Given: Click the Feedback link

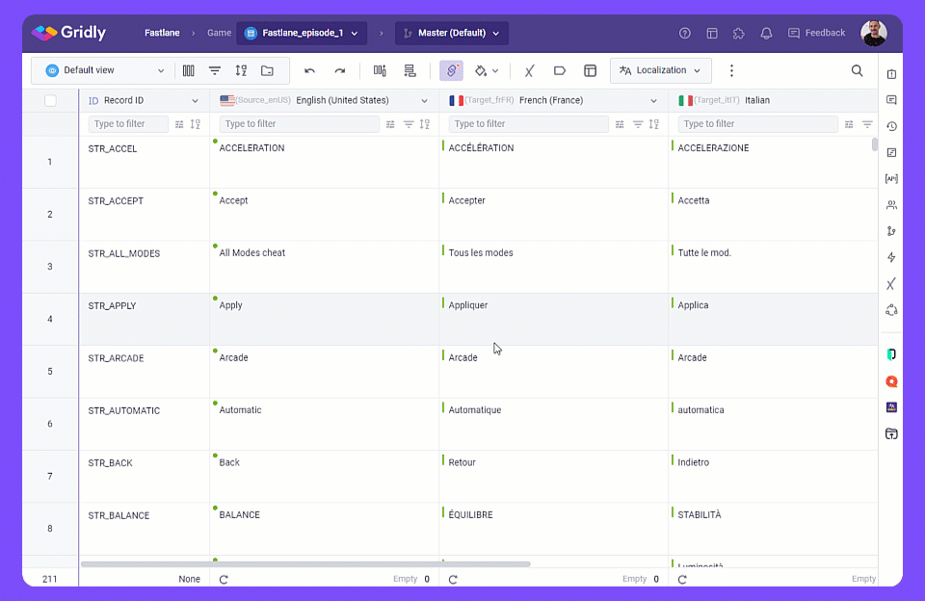Looking at the screenshot, I should pos(816,33).
